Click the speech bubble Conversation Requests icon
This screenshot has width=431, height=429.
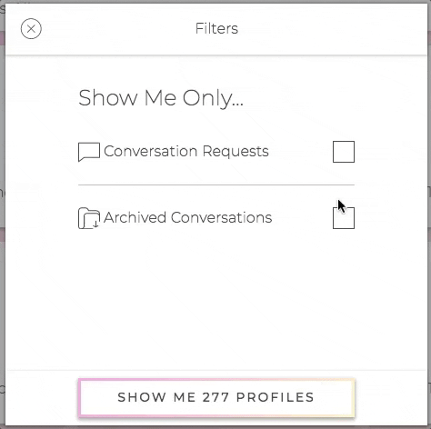point(89,152)
